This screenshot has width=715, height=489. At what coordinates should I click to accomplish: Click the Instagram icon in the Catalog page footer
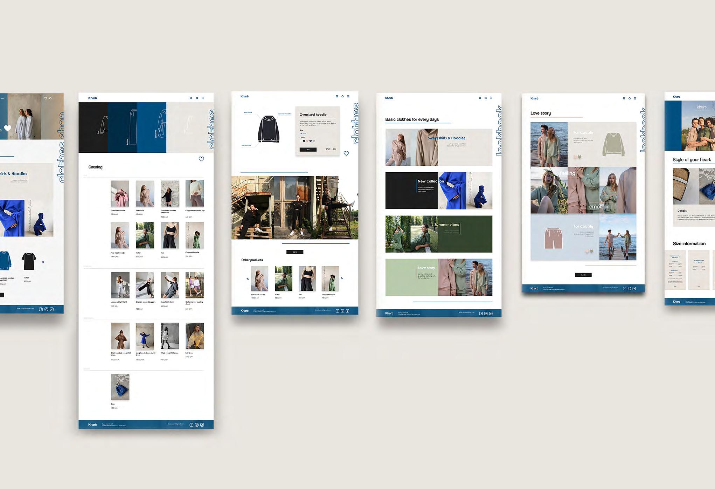pos(197,425)
